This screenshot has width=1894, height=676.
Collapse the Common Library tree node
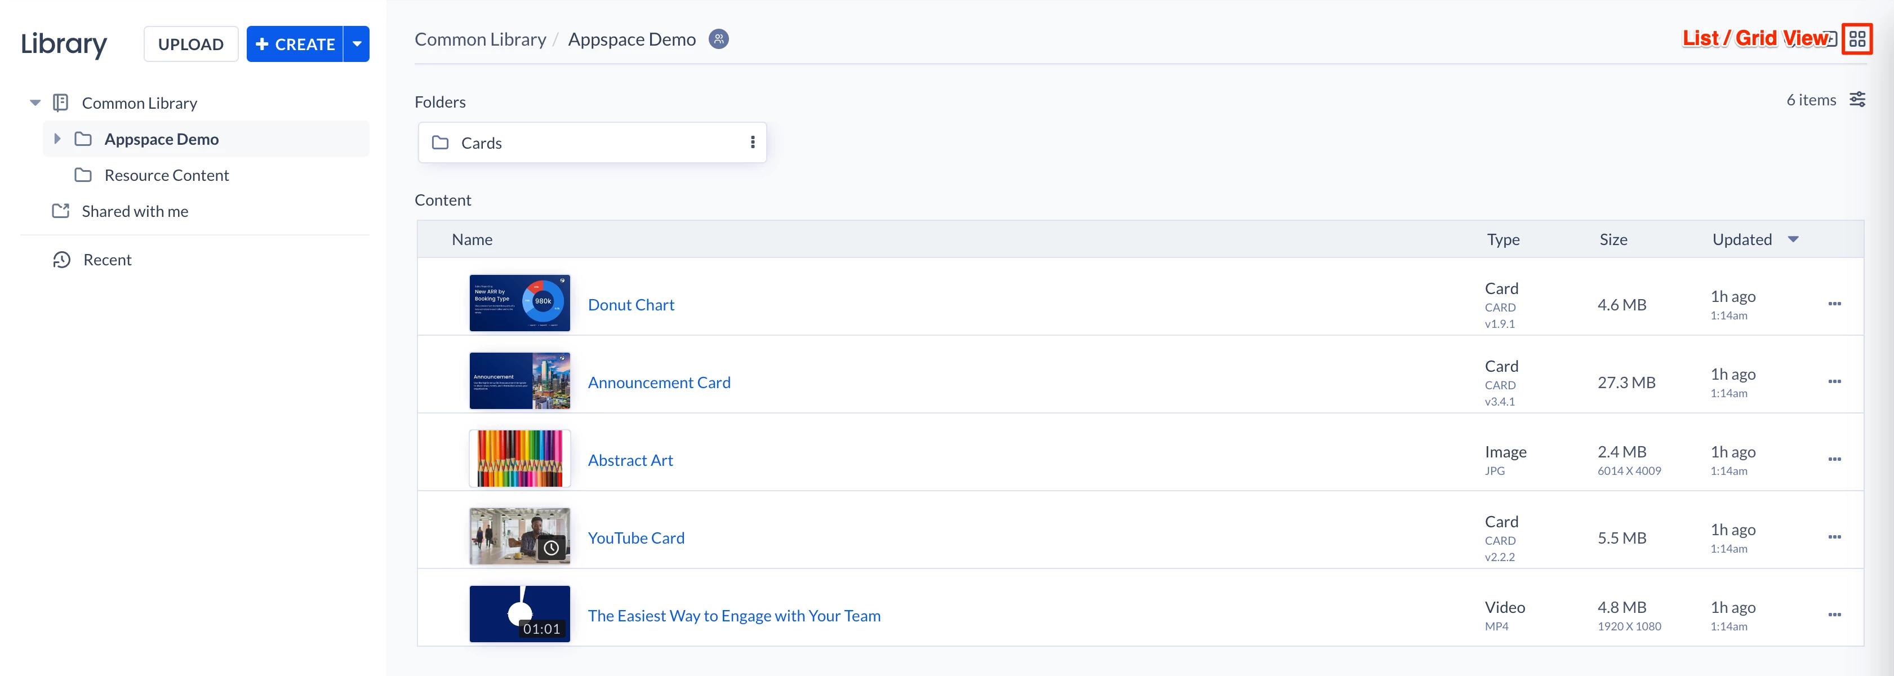coord(34,103)
